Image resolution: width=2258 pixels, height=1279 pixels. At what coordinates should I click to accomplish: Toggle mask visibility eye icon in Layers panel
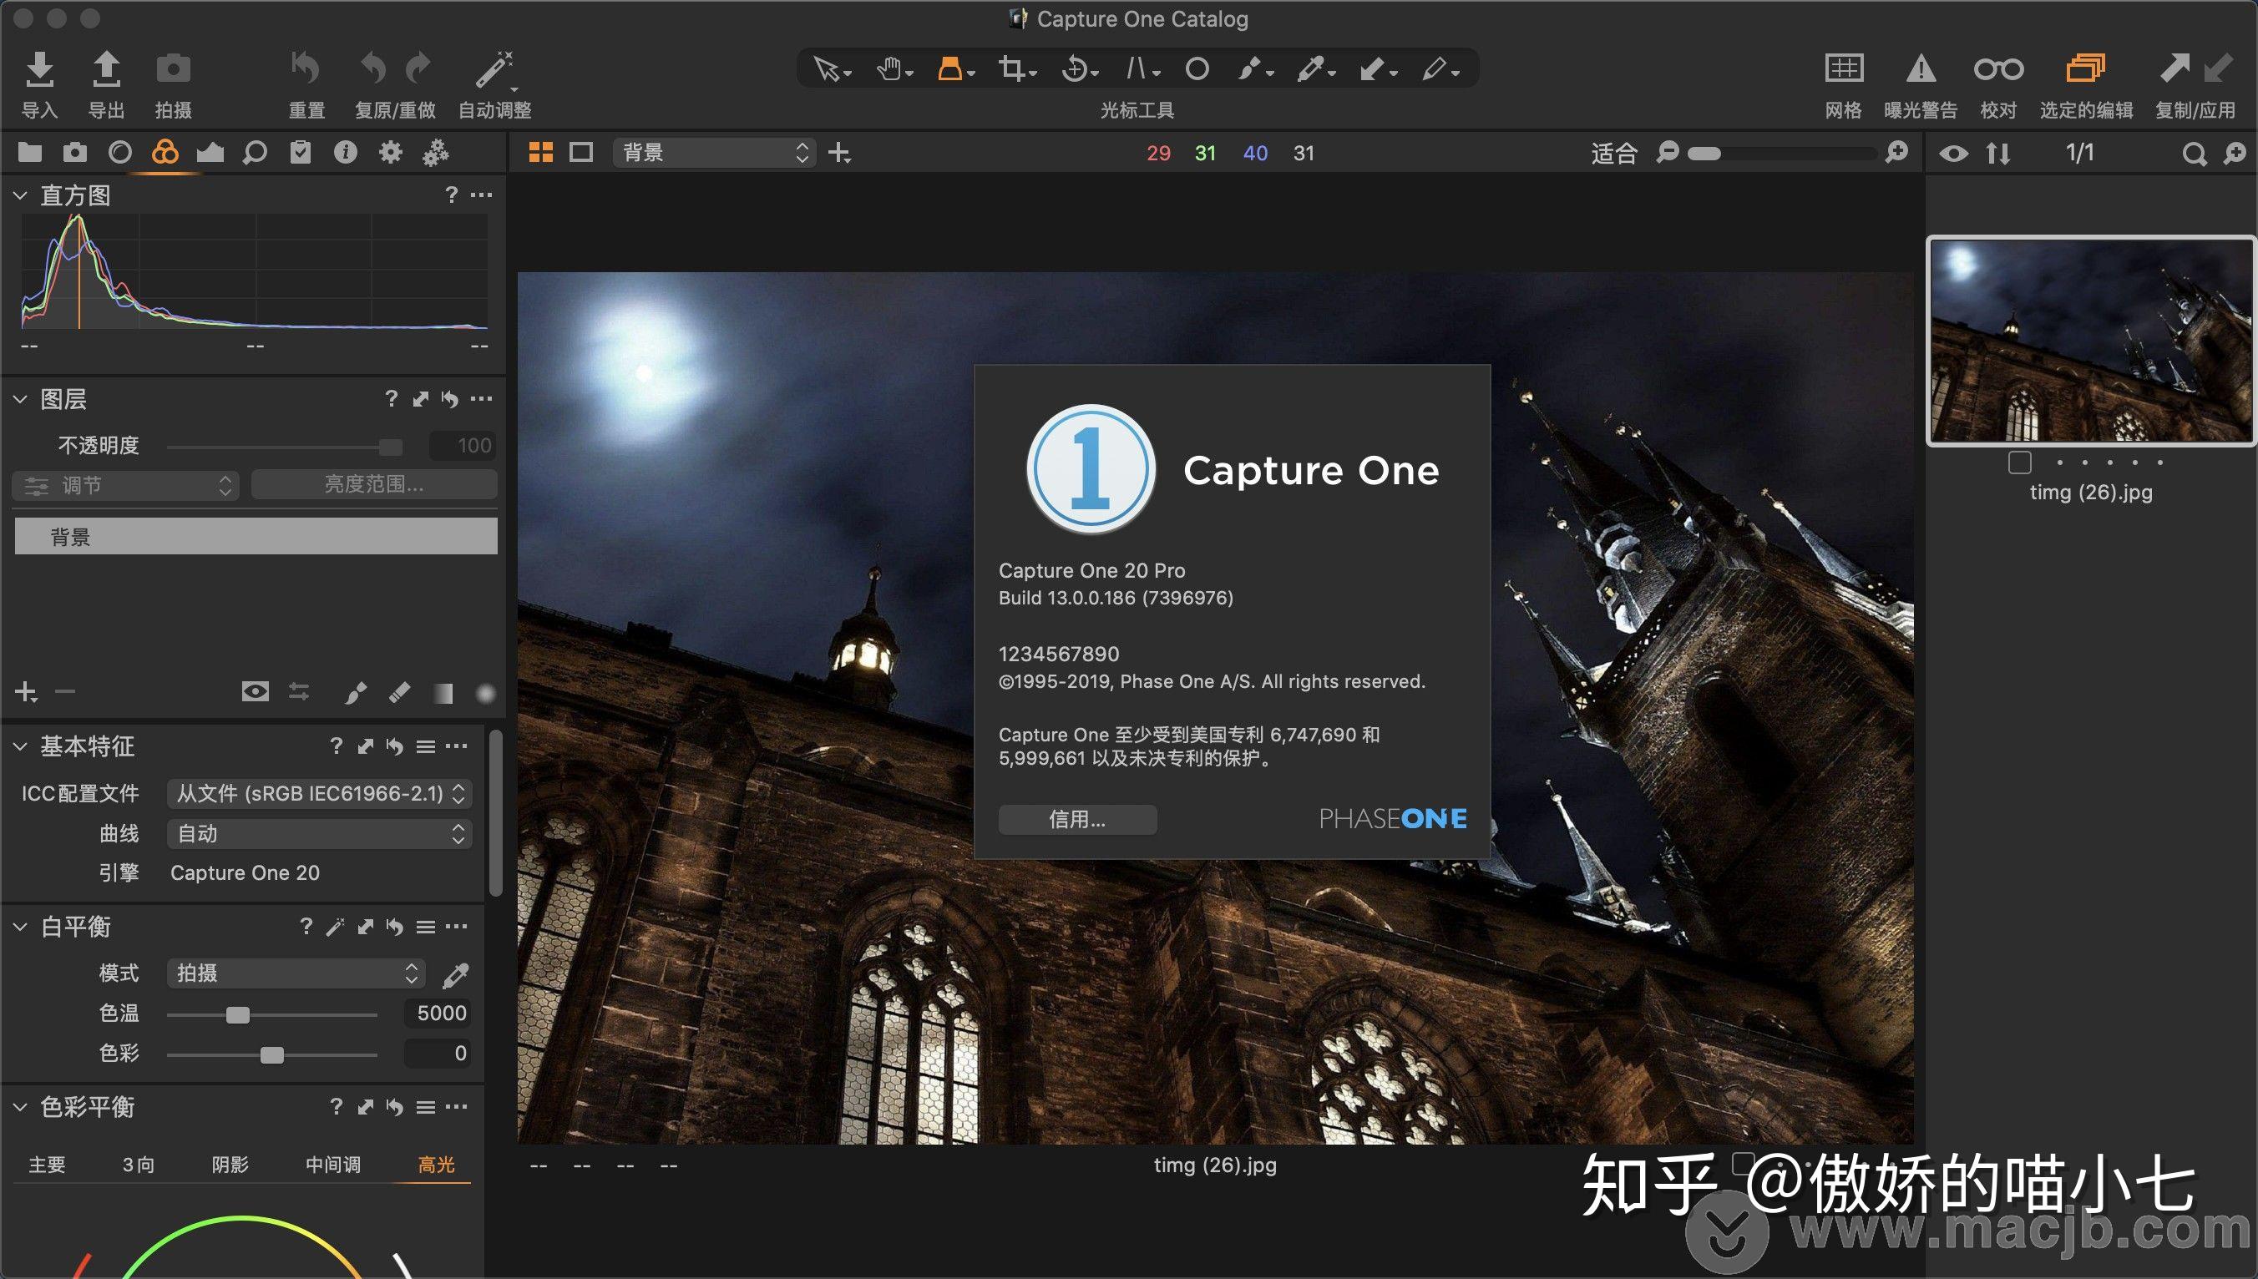click(x=255, y=691)
